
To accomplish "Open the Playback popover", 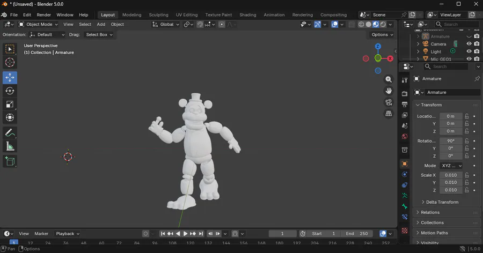I will 68,234.
